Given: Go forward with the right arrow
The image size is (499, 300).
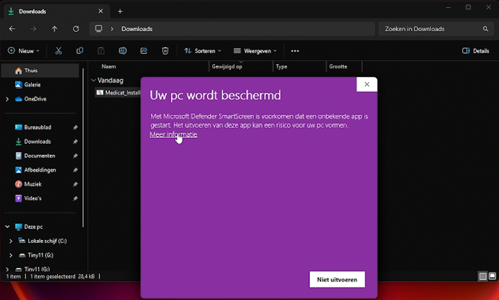Looking at the screenshot, I should click(x=33, y=29).
